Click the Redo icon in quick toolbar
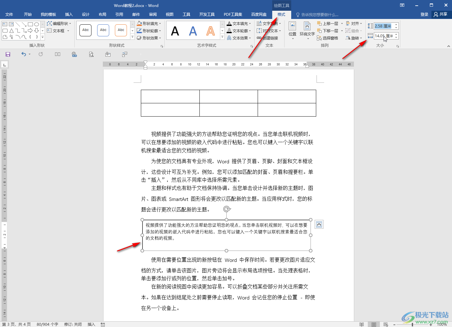Viewport: 452px width, 327px height. pyautogui.click(x=41, y=54)
